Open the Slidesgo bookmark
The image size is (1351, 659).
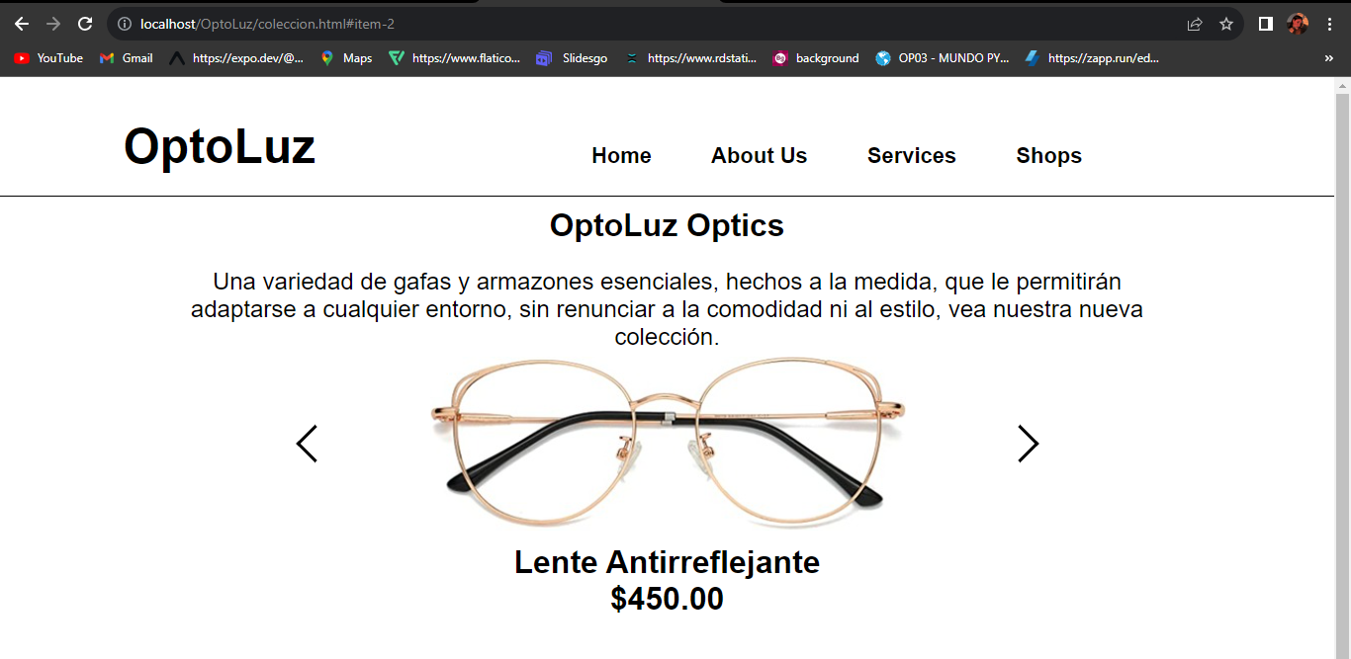tap(572, 58)
